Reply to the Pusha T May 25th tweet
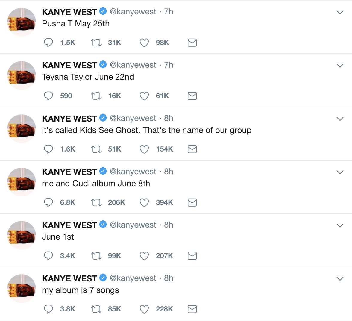 point(48,43)
